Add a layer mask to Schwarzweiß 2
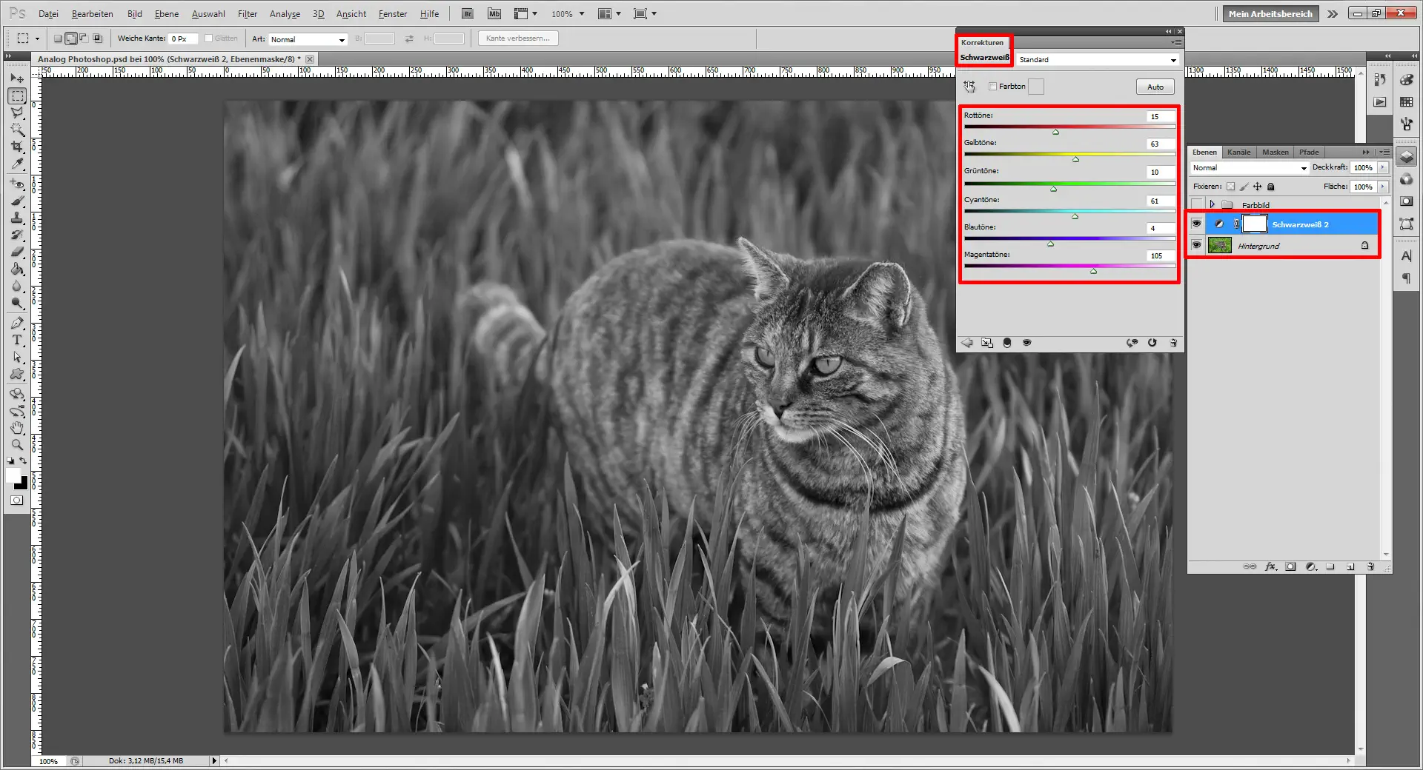This screenshot has height=770, width=1423. tap(1290, 566)
